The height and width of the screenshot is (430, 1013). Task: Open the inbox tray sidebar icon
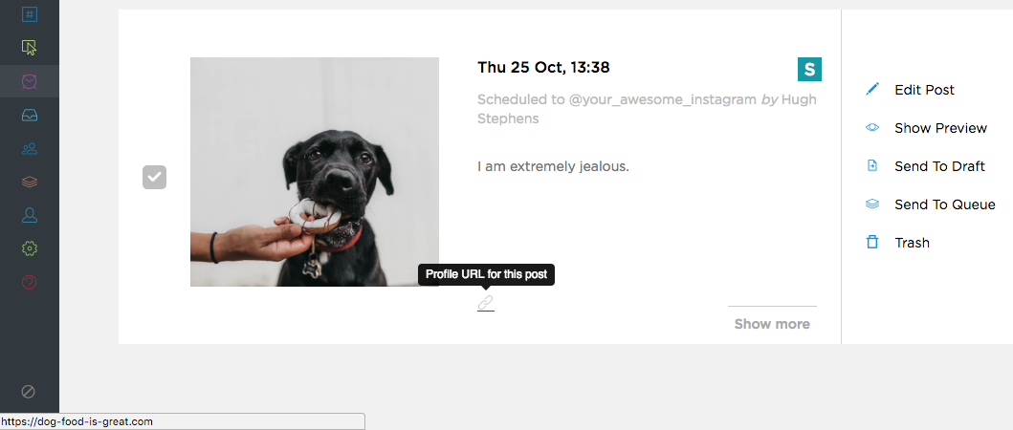pos(29,115)
